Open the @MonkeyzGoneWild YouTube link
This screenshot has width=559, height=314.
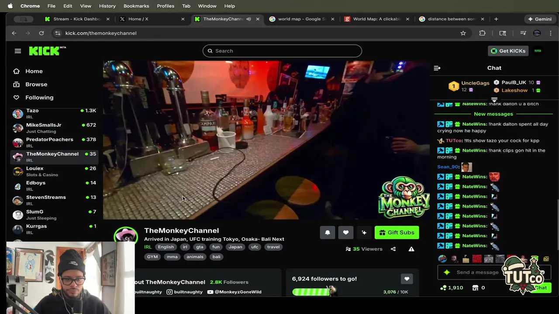[x=235, y=292]
